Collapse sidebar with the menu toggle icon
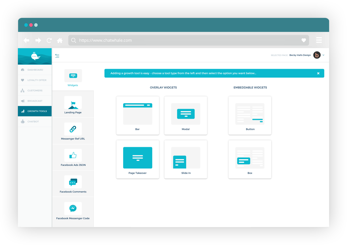 57,56
